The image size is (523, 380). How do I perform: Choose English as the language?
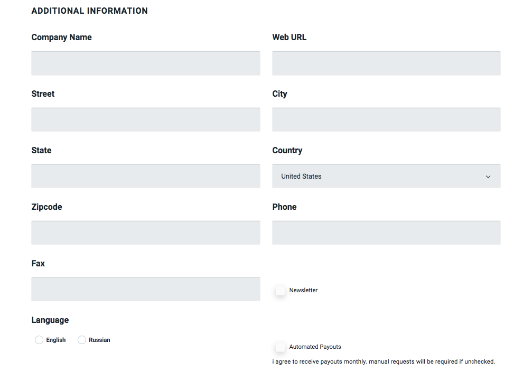pos(39,340)
